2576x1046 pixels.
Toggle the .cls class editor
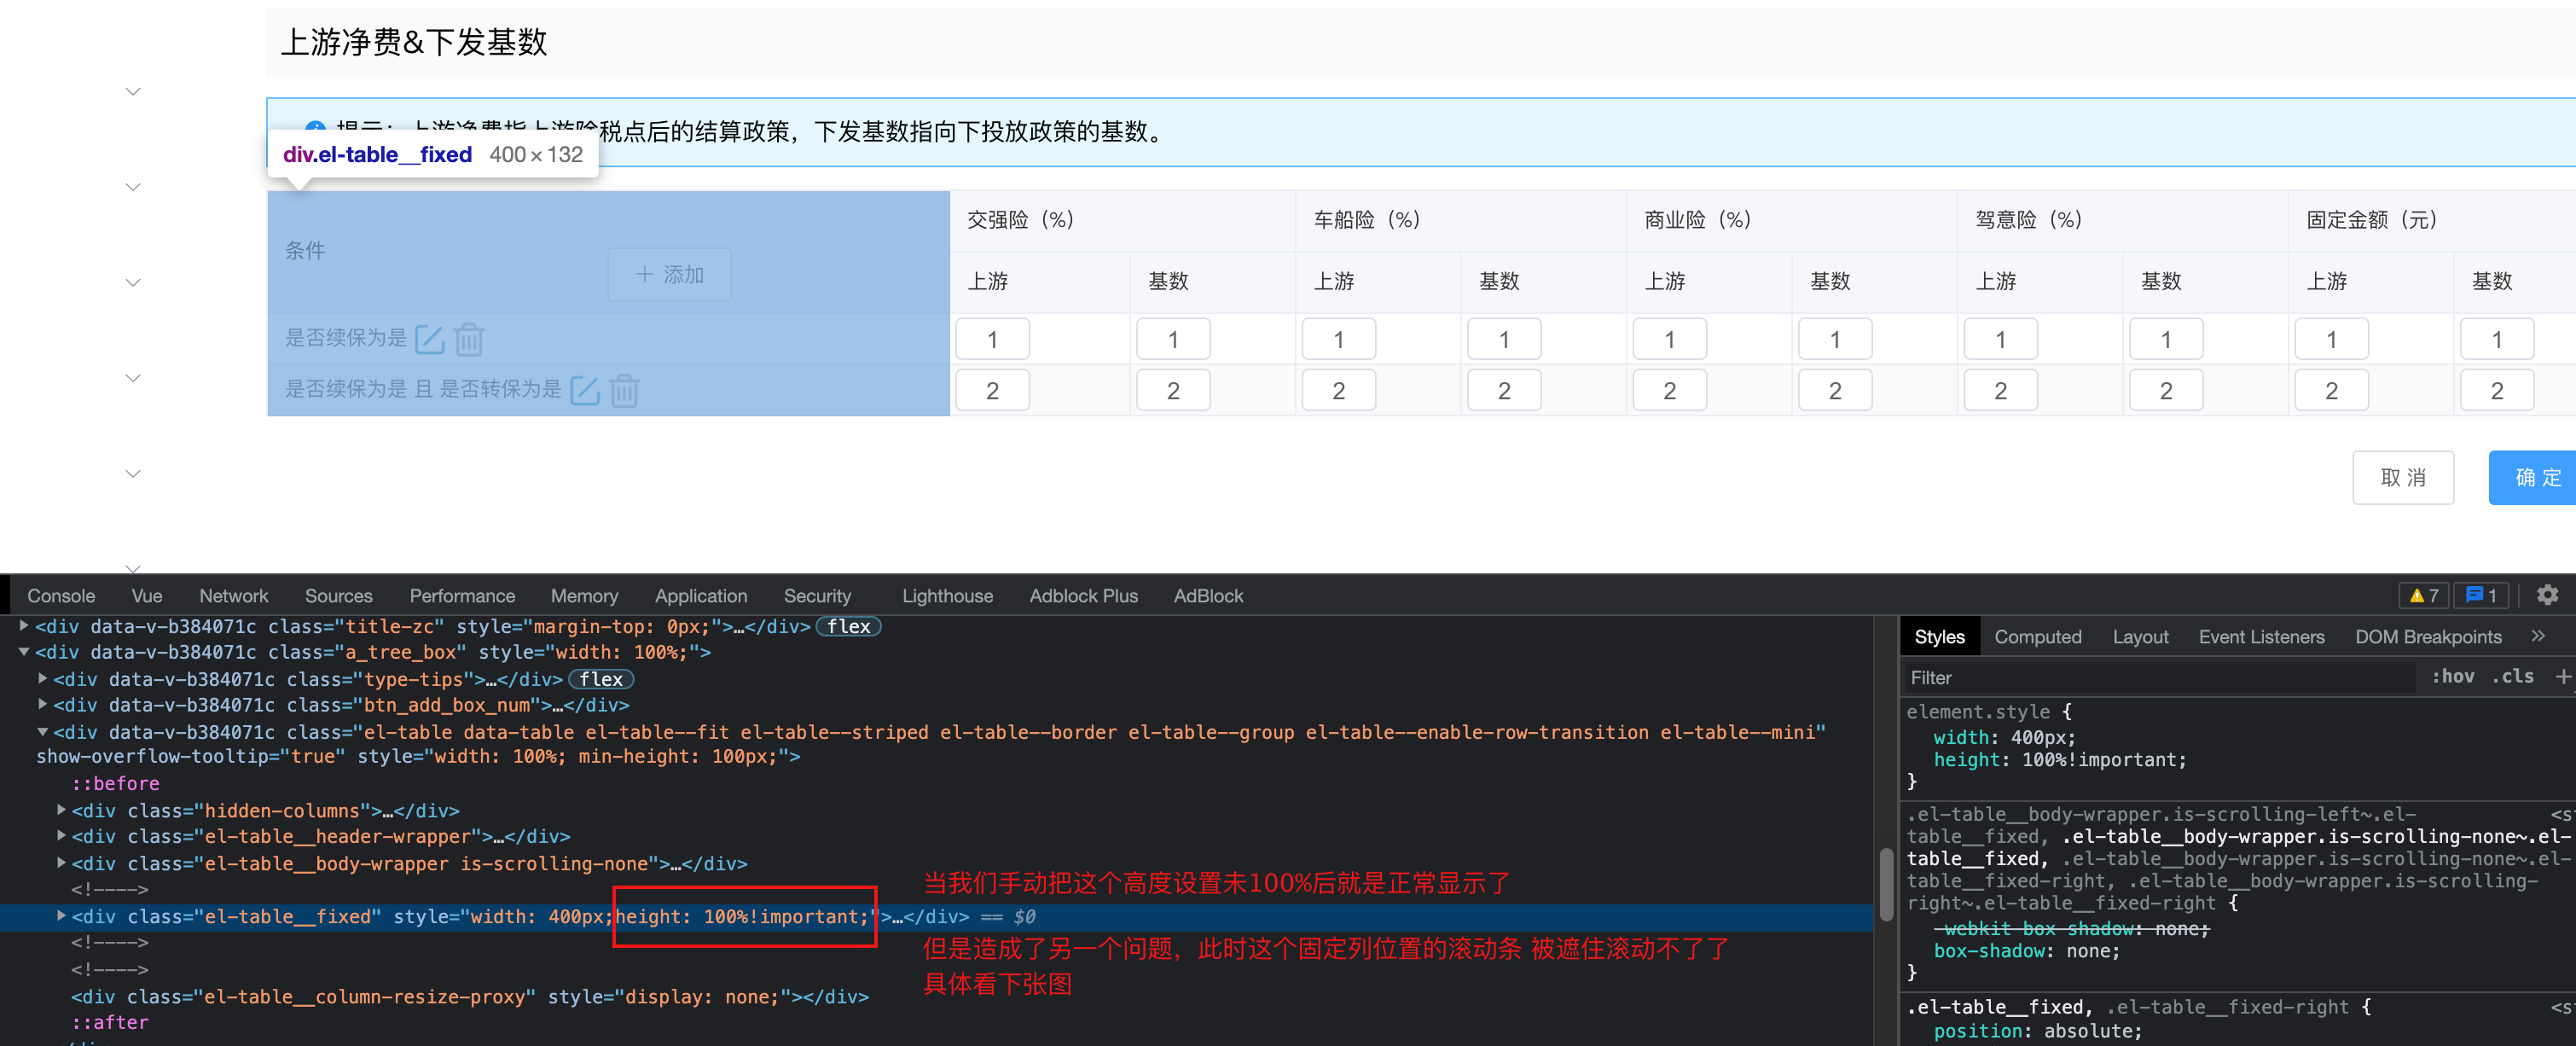click(x=2512, y=677)
